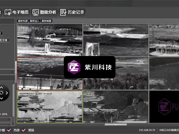Select the close-up tower legs thermal feed
This screenshot has width=179, height=134.
[116, 40]
